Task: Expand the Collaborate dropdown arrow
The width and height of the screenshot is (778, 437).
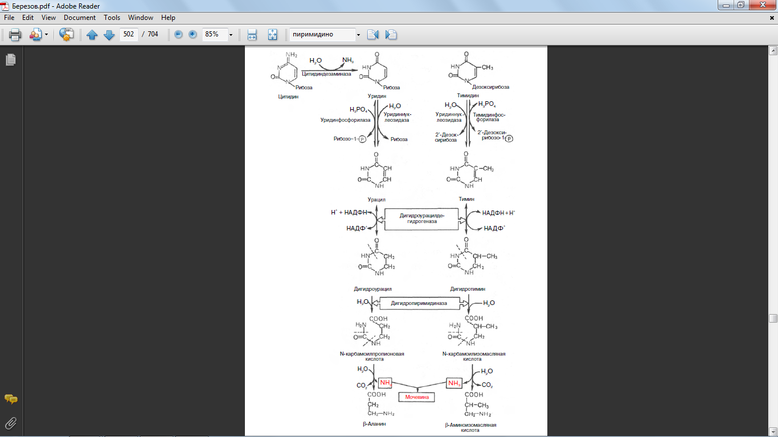Action: pos(47,35)
